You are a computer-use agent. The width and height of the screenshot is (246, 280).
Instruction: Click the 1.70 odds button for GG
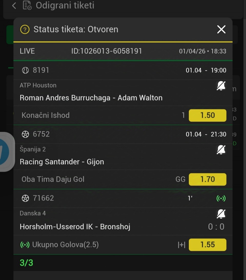(207, 179)
